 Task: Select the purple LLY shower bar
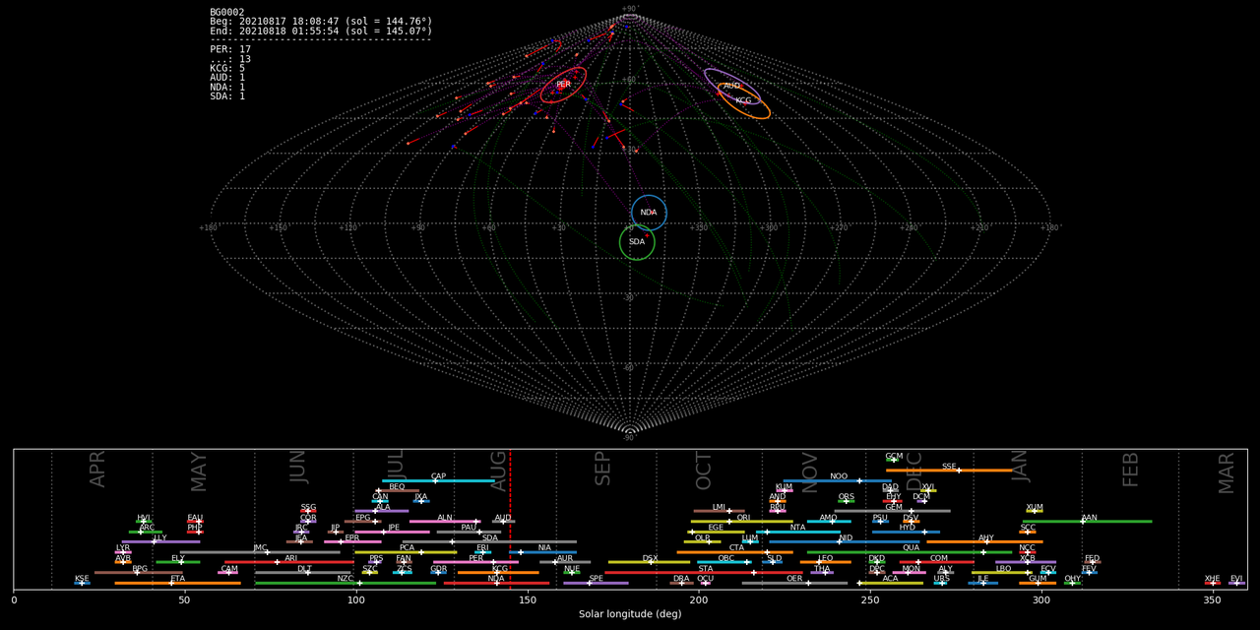162,541
